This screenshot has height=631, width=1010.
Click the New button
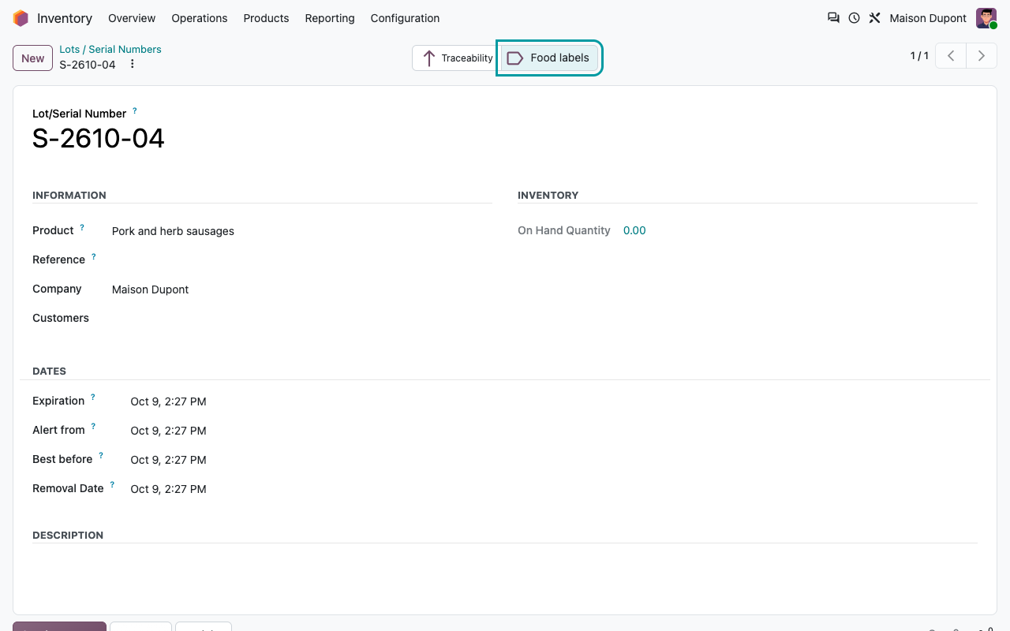coord(32,58)
